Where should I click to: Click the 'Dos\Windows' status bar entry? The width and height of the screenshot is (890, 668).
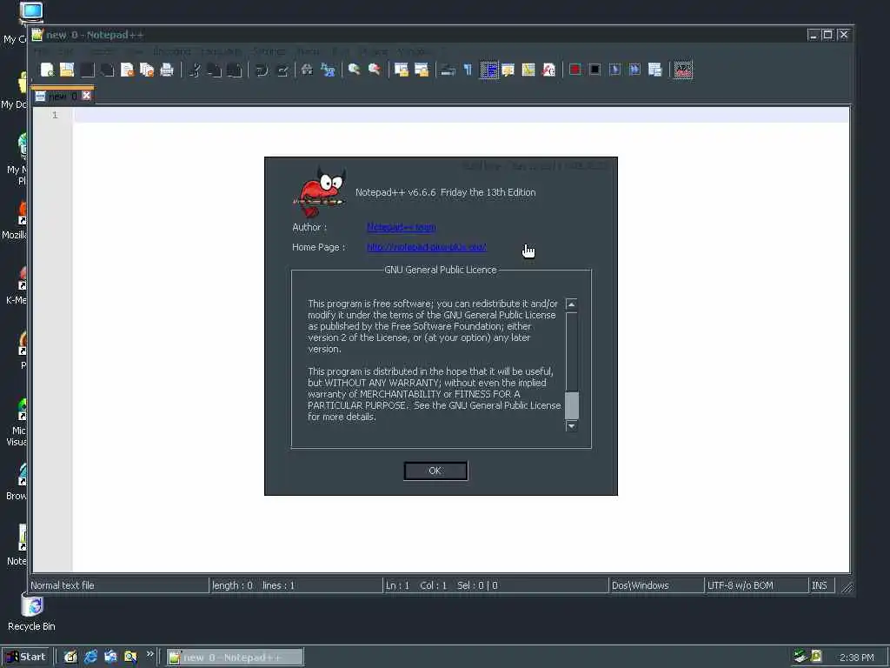[x=641, y=585]
